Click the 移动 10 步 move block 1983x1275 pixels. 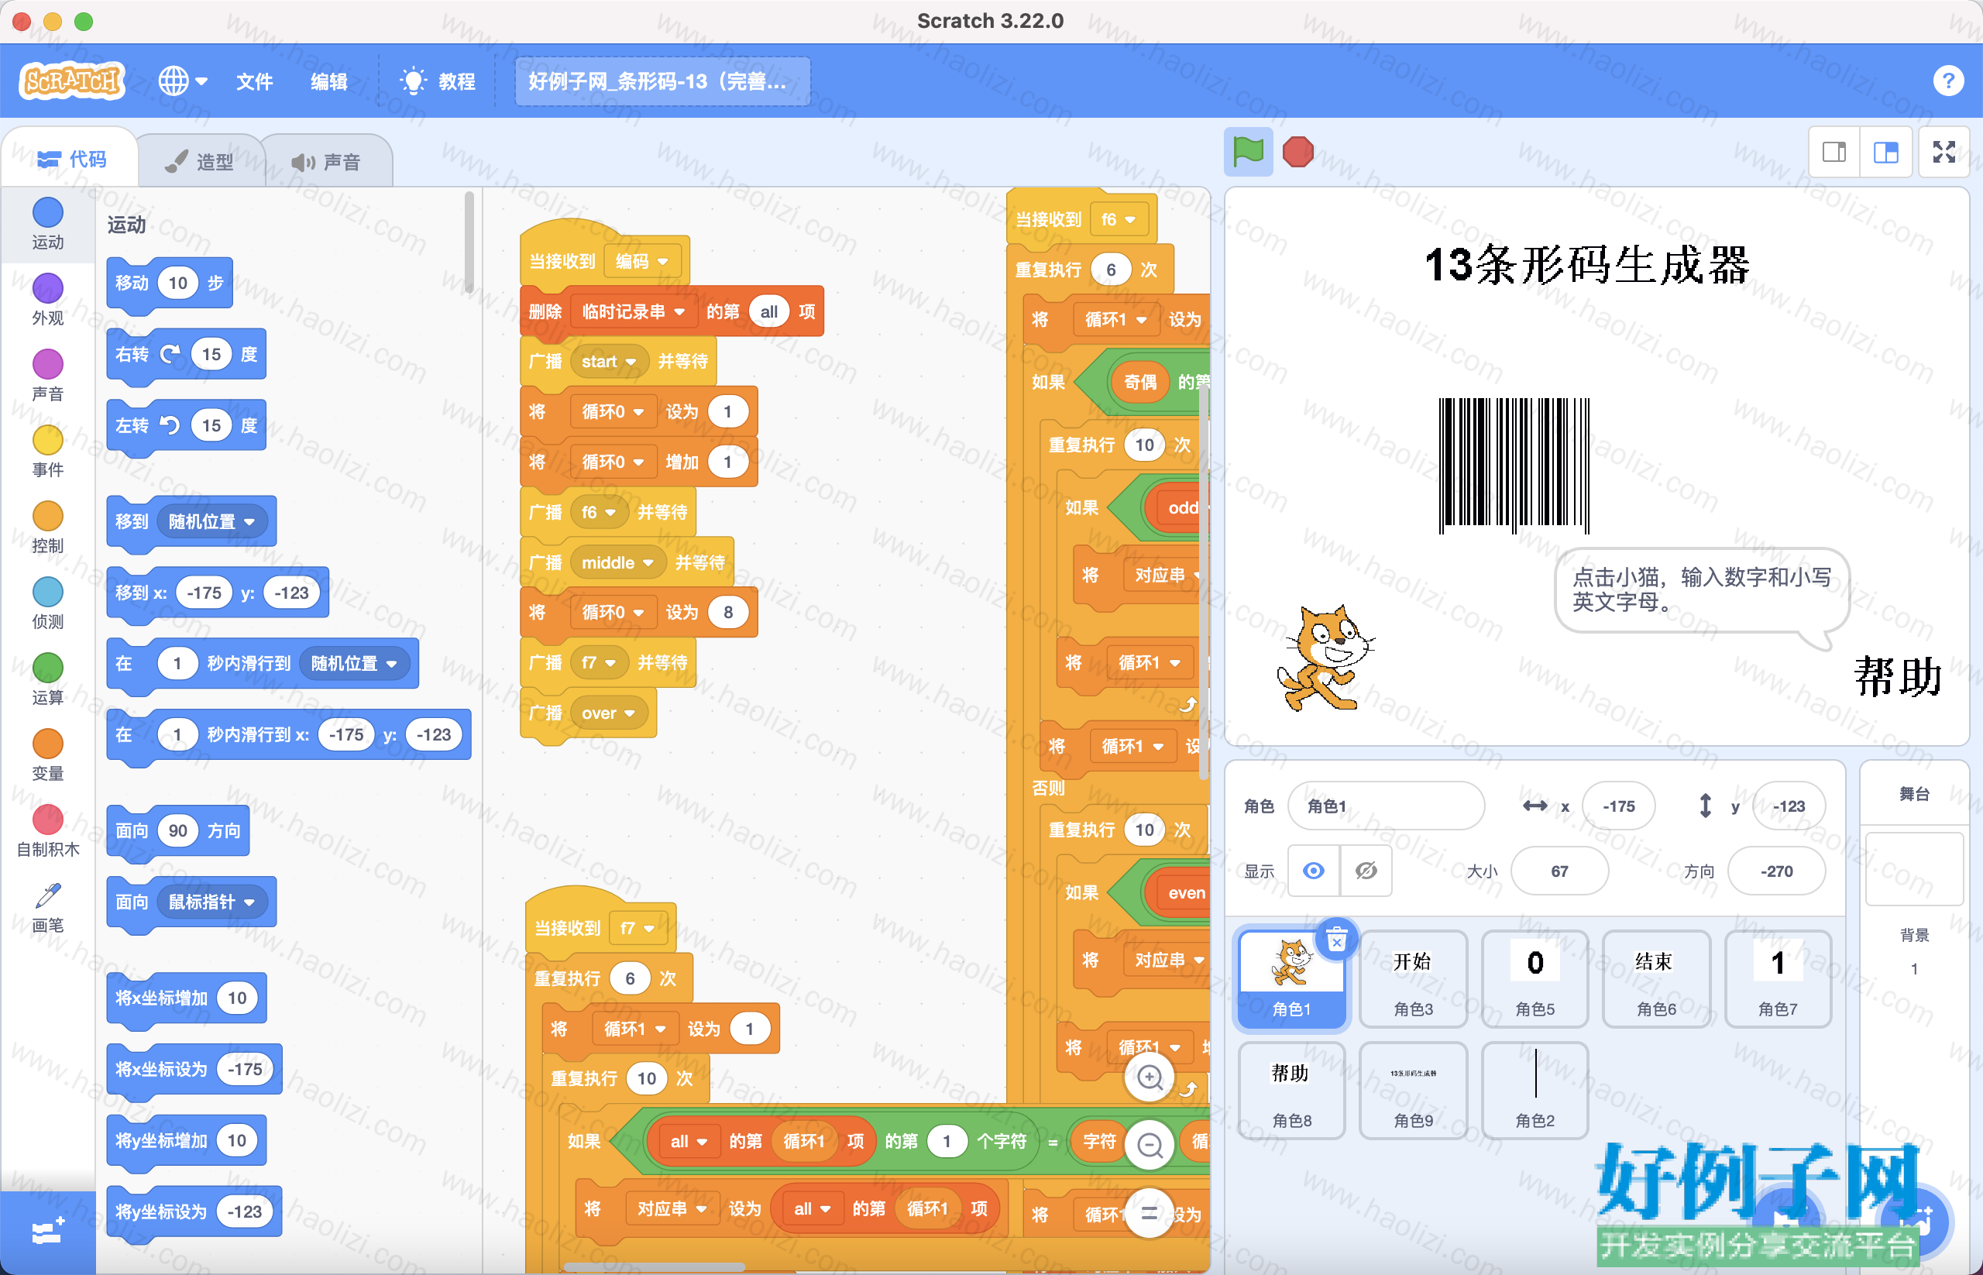170,284
